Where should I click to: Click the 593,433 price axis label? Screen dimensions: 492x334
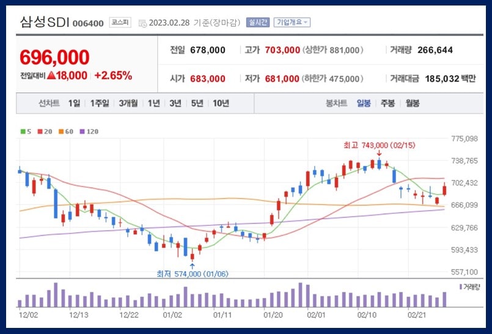point(464,250)
